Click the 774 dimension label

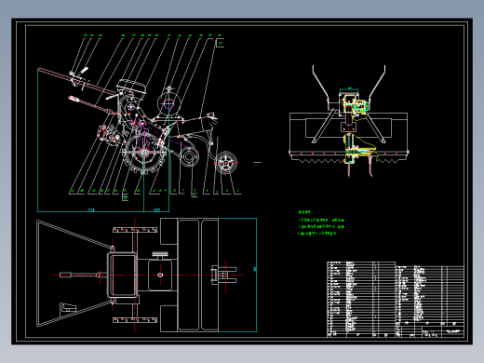click(90, 210)
